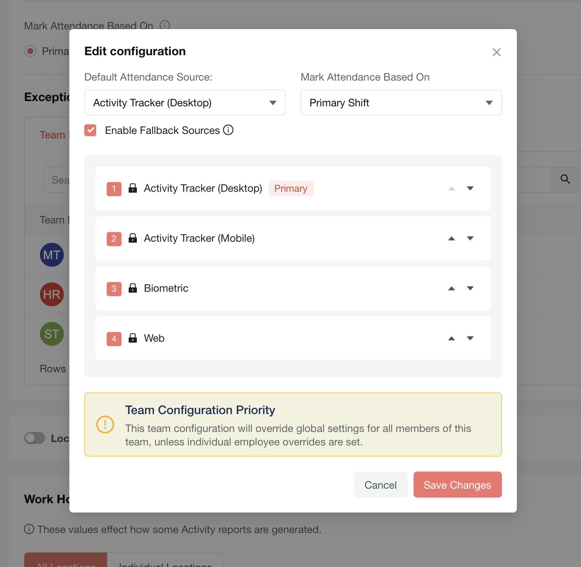Move Activity Tracker (Desktop) down in order
This screenshot has height=567, width=581.
pyautogui.click(x=470, y=189)
